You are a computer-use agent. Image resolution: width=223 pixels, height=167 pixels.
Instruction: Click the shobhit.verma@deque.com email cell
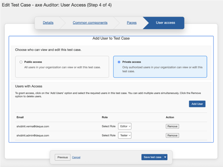pos(33,126)
